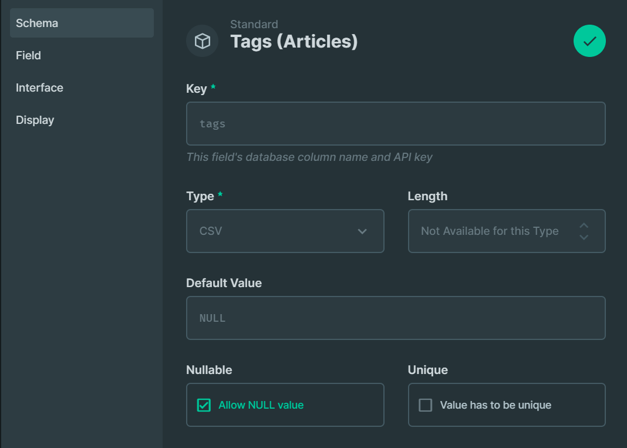
Task: Click the Tags (Articles) heading
Action: (294, 42)
